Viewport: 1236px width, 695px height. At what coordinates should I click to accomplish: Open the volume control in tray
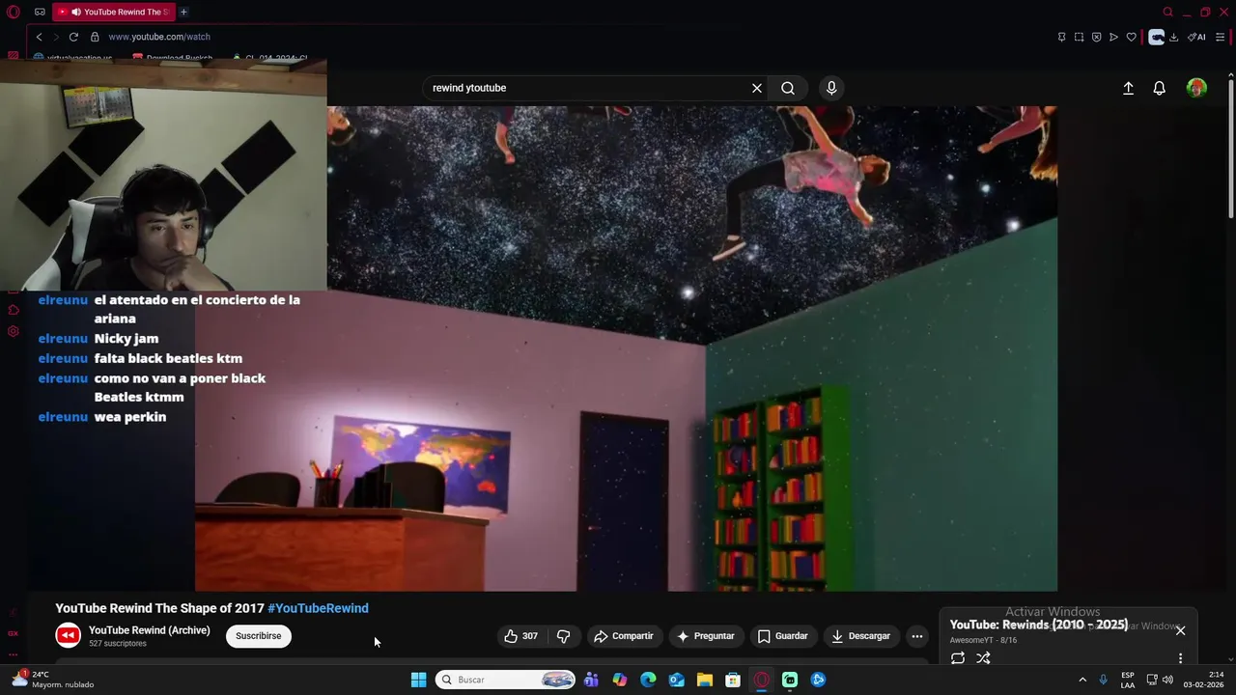click(1167, 680)
